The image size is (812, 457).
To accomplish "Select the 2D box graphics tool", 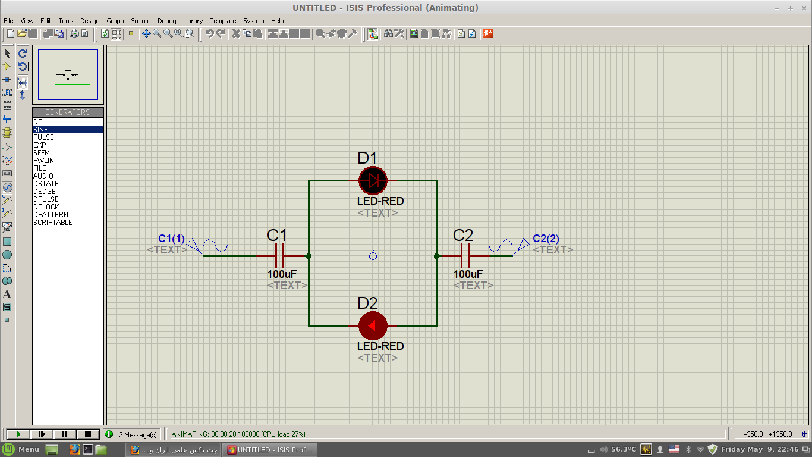I will point(7,242).
